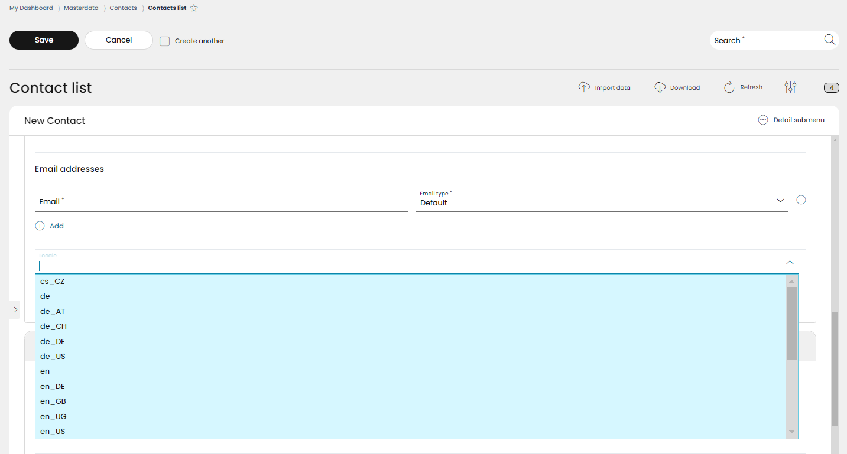Open the filter sliders settings icon
The image size is (847, 454).
point(791,87)
